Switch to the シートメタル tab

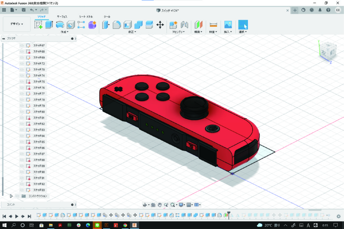(x=86, y=16)
